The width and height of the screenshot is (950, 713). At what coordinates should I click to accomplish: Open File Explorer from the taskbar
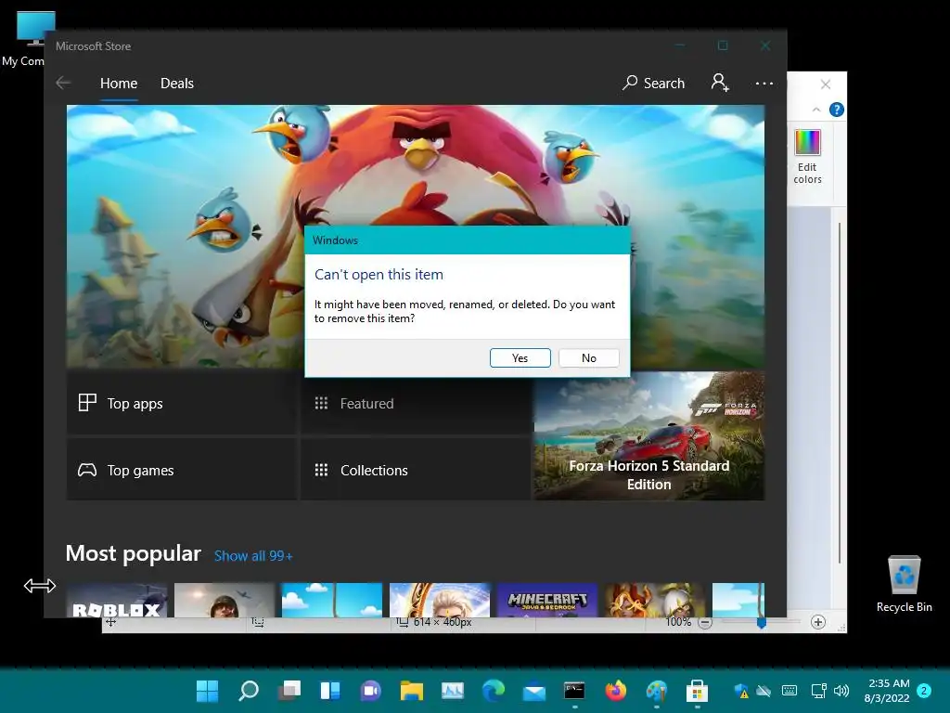pyautogui.click(x=411, y=691)
